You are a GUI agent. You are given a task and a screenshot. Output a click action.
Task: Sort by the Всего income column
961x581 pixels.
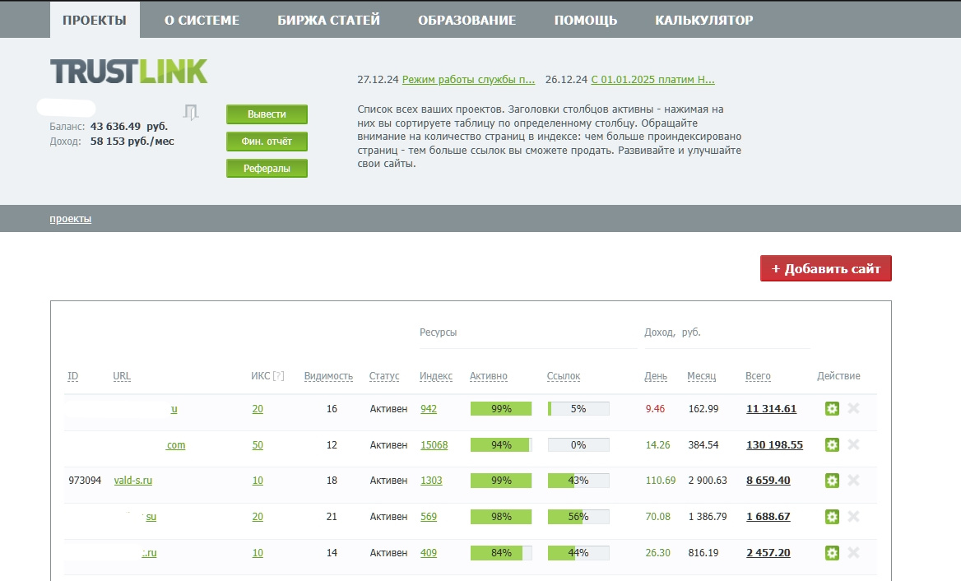pyautogui.click(x=758, y=376)
